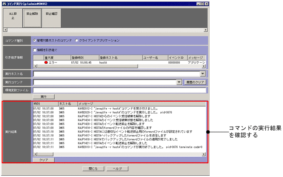283x177 pixels.
Task: Click the hostA cell in event row
Action: pos(103,62)
